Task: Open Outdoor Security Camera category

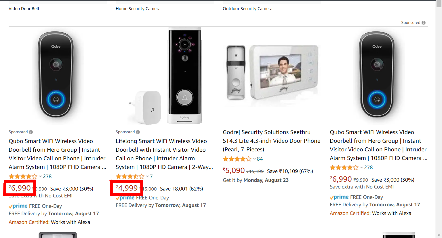Action: coord(247,9)
